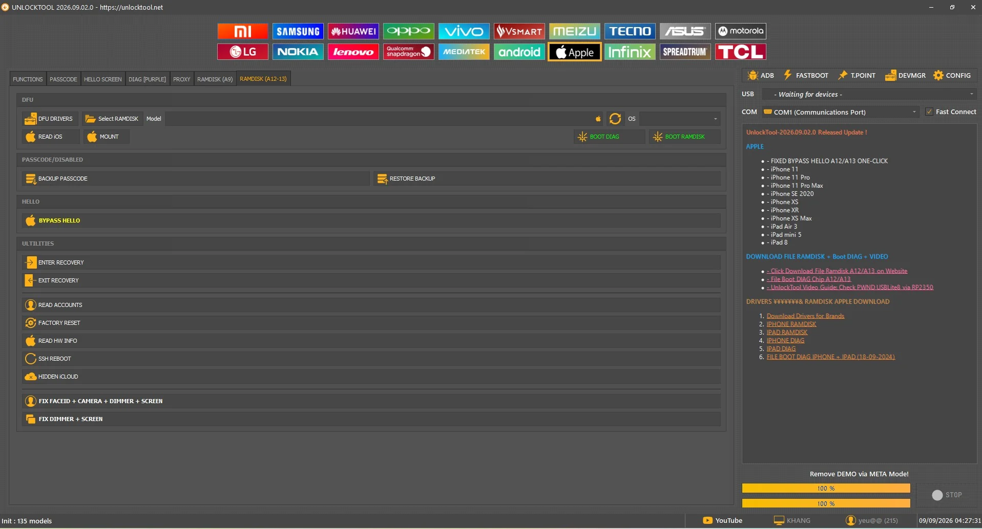The width and height of the screenshot is (982, 529).
Task: Open the FASTBOOT tool
Action: point(806,75)
